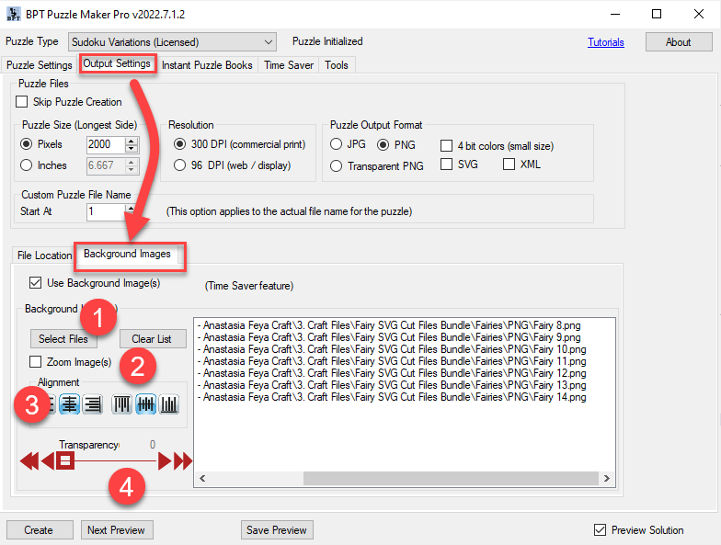Set horizontal alignment to right
This screenshot has height=545, width=721.
coord(92,404)
